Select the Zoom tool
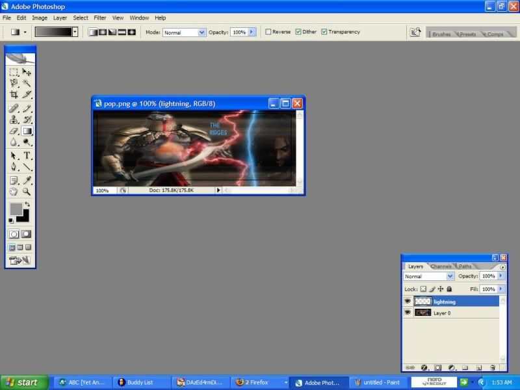Image resolution: width=520 pixels, height=390 pixels. click(27, 192)
